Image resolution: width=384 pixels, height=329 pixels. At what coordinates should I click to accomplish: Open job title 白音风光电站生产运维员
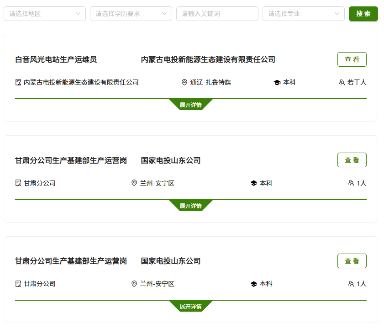(x=56, y=59)
